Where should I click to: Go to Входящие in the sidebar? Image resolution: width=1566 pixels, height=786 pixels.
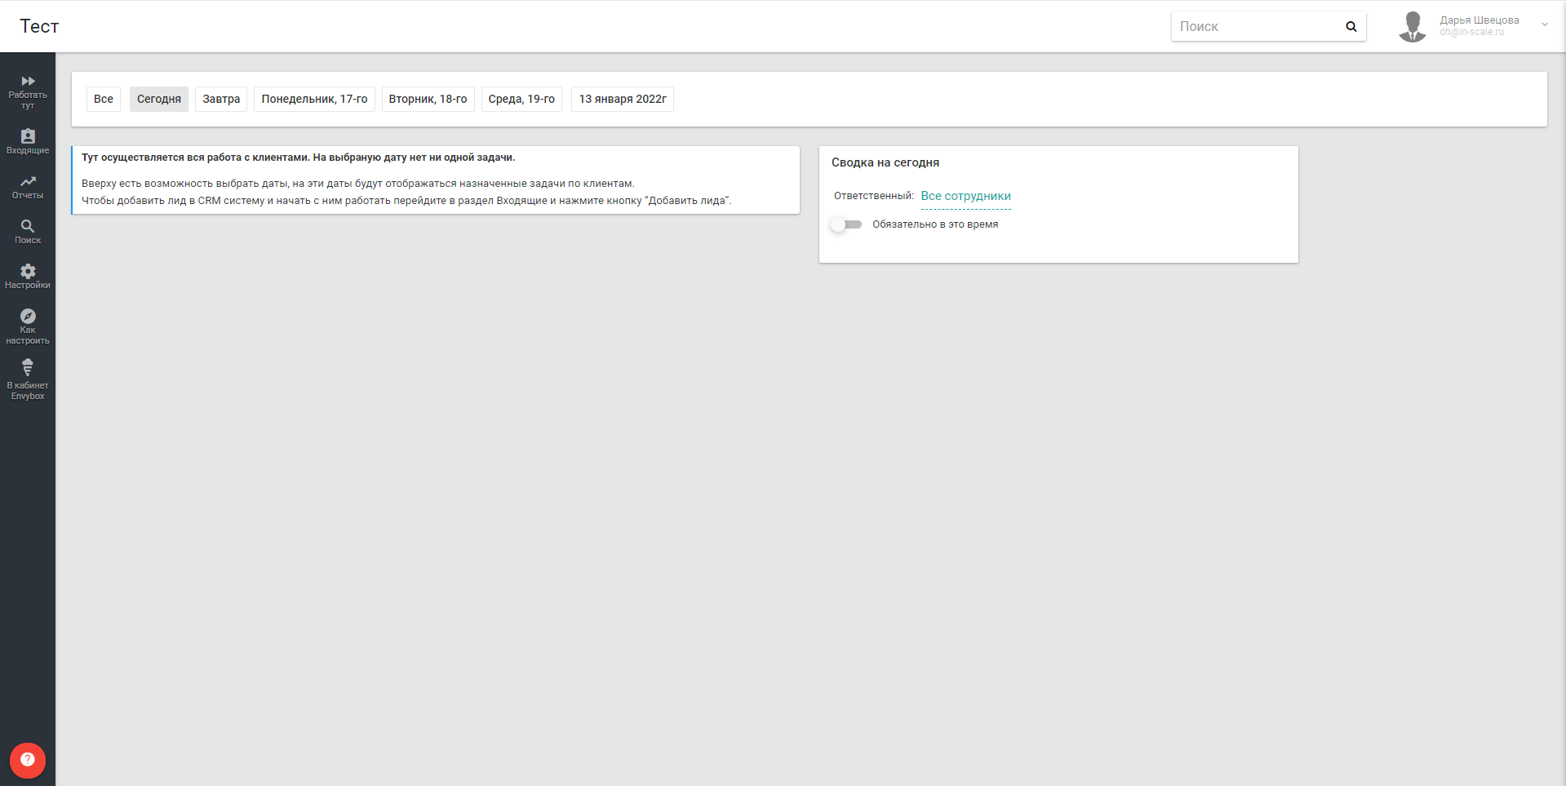tap(28, 142)
